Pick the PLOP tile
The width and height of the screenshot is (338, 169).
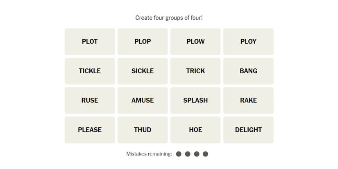click(143, 41)
